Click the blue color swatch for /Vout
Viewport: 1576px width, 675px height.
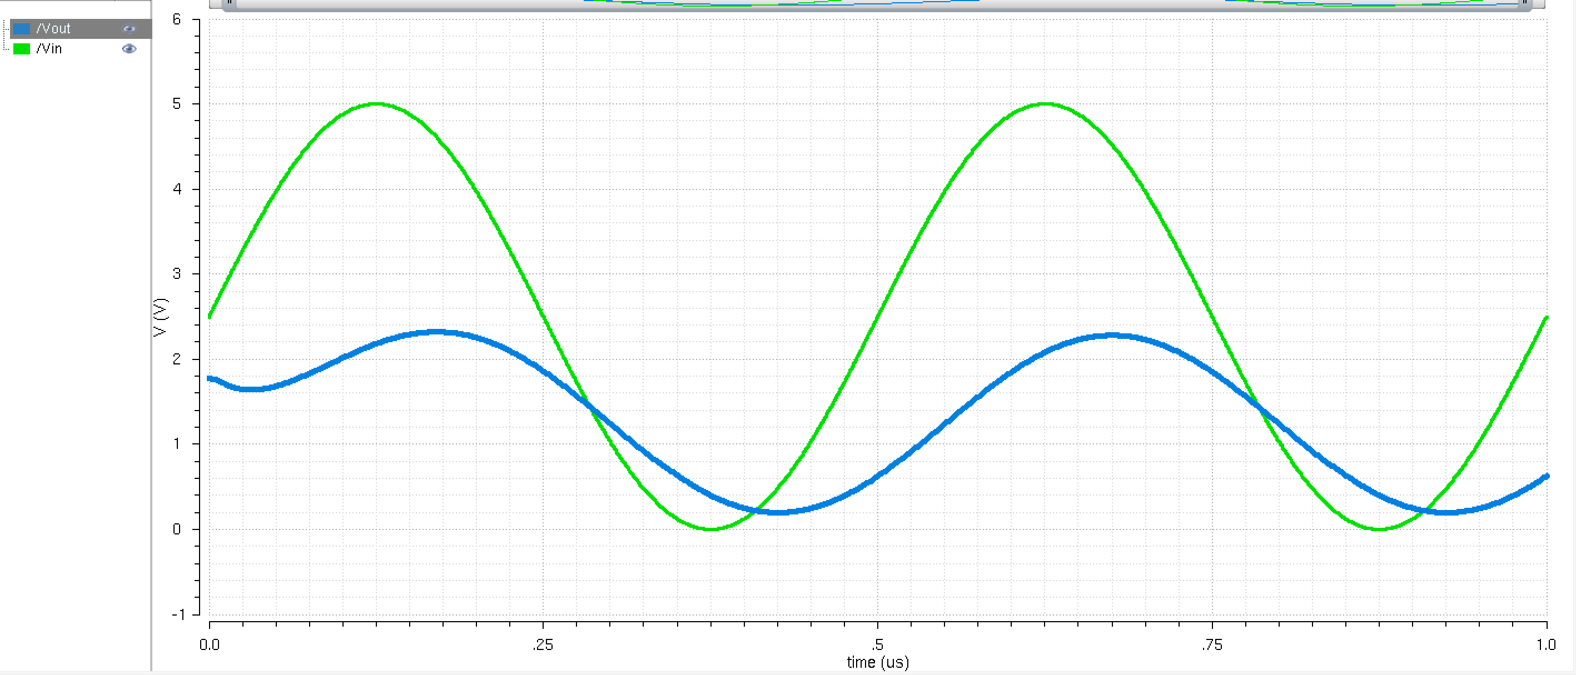(23, 28)
